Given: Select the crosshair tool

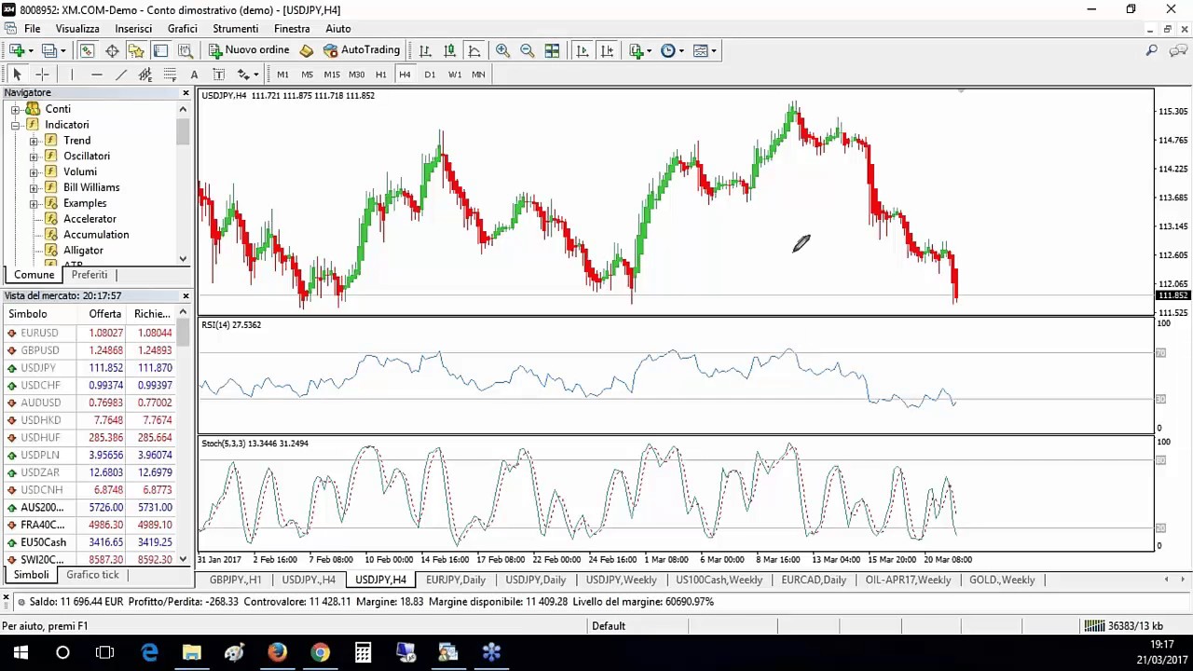Looking at the screenshot, I should tap(42, 75).
